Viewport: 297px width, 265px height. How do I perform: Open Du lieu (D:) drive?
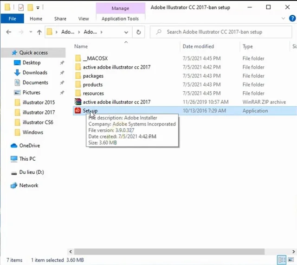[x=32, y=172]
